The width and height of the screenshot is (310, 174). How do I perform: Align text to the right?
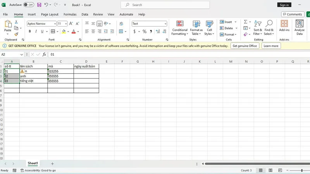click(100, 31)
